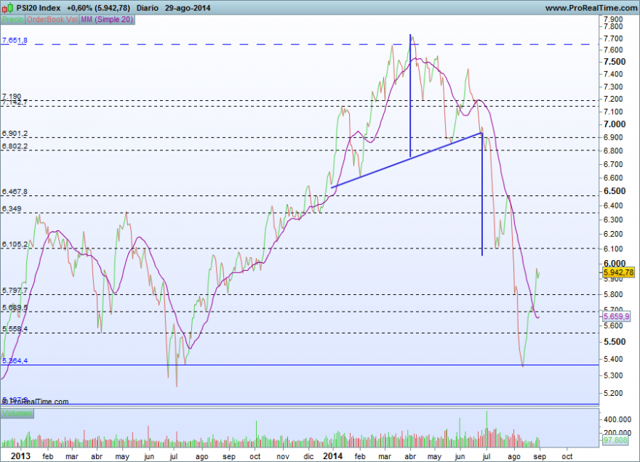This screenshot has width=640, height=462.
Task: Click the 5.500 price axis label
Action: tap(615, 341)
